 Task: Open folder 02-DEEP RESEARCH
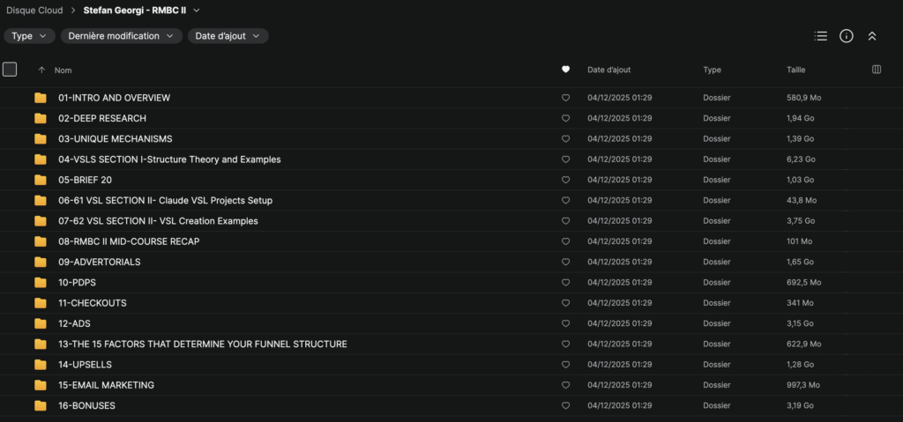point(102,118)
